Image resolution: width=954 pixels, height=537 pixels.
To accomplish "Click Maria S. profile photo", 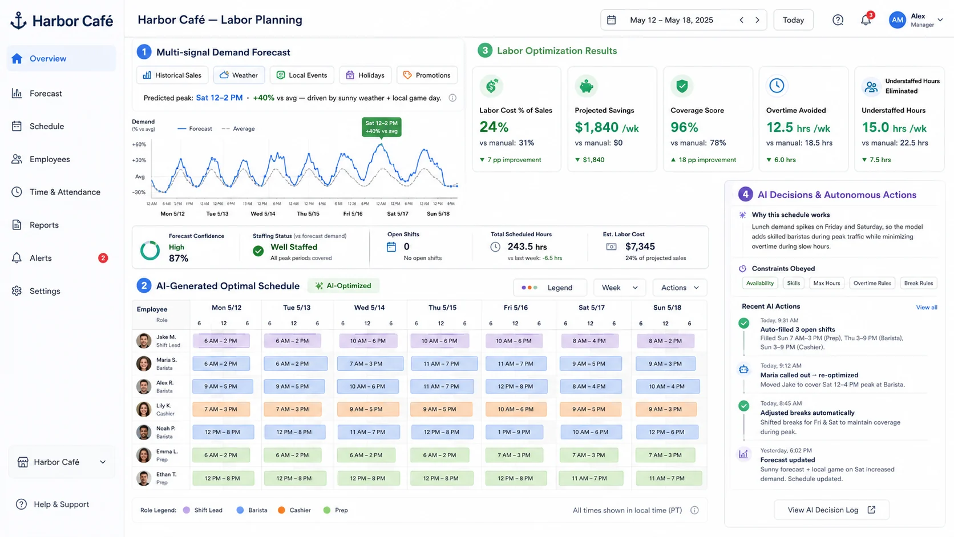I will pyautogui.click(x=144, y=364).
